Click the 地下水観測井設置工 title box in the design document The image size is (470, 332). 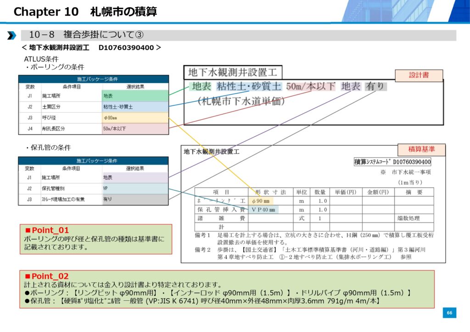coord(233,72)
